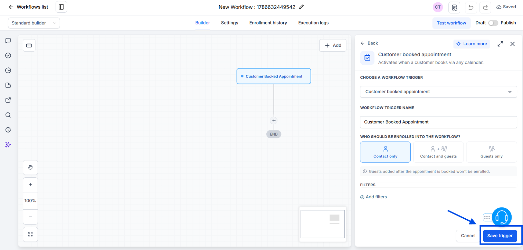
Task: Open the workflow trigger dropdown
Action: click(438, 92)
